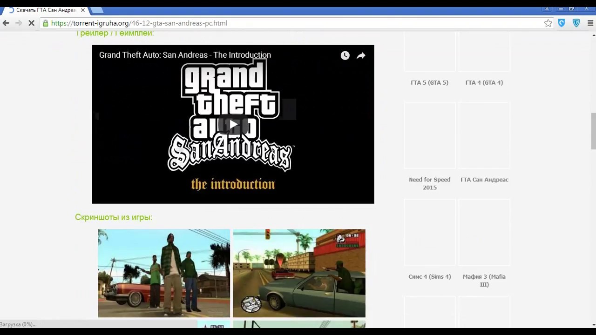
Task: Open the second shield extension with check mark
Action: pos(576,23)
